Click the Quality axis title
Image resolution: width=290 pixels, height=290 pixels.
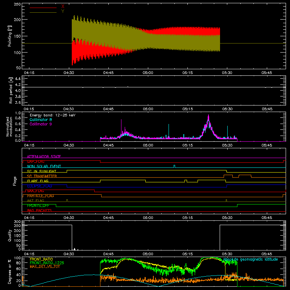click(x=10, y=235)
